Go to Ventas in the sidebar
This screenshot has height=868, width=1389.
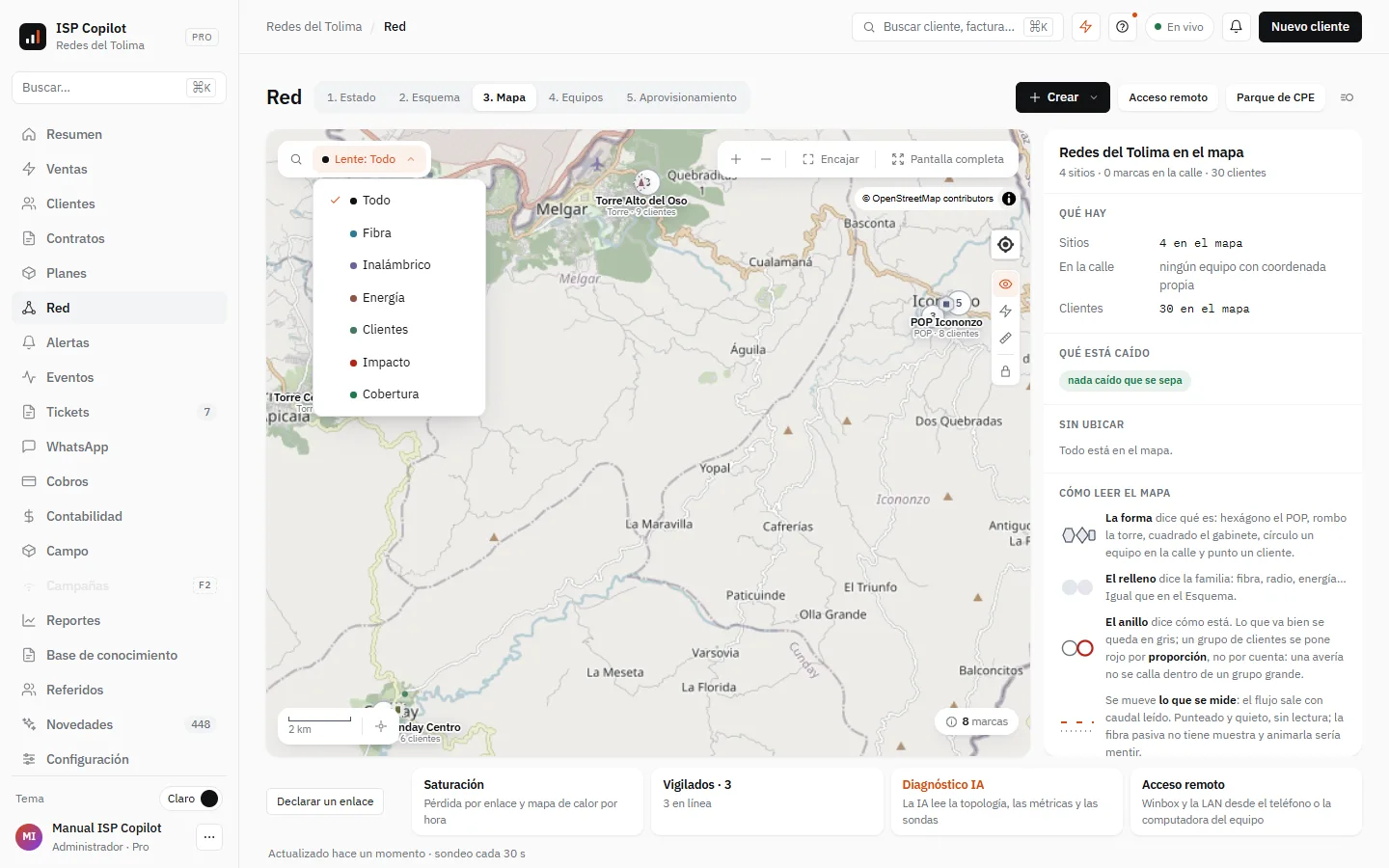(x=120, y=169)
